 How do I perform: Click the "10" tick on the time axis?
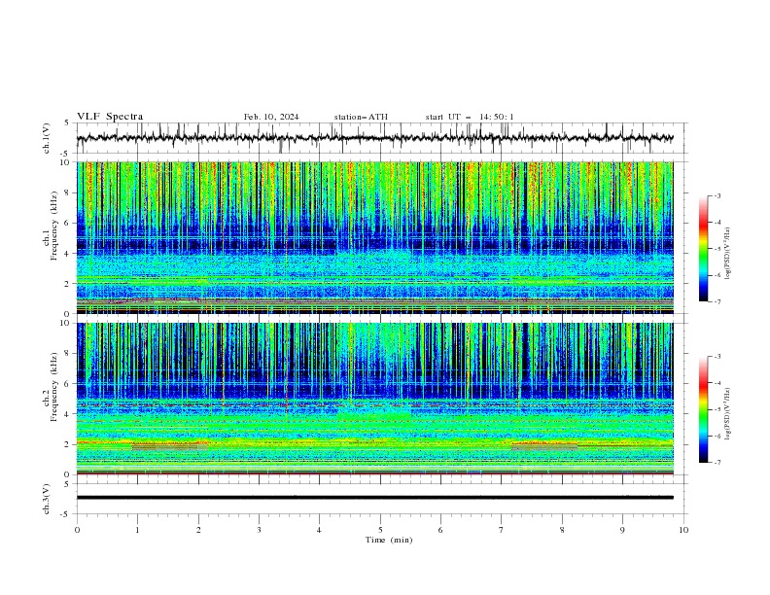pos(683,530)
